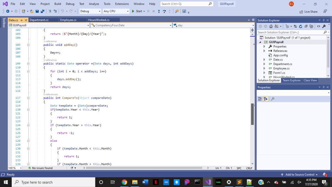Open the day member dropdown
The height and width of the screenshot is (187, 332).
click(214, 25)
